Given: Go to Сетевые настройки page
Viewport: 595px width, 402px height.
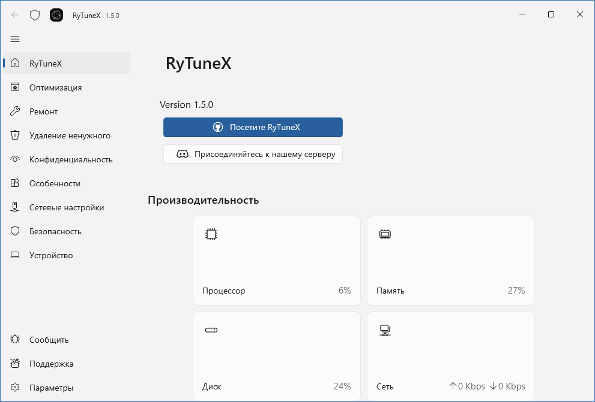Looking at the screenshot, I should (x=66, y=207).
